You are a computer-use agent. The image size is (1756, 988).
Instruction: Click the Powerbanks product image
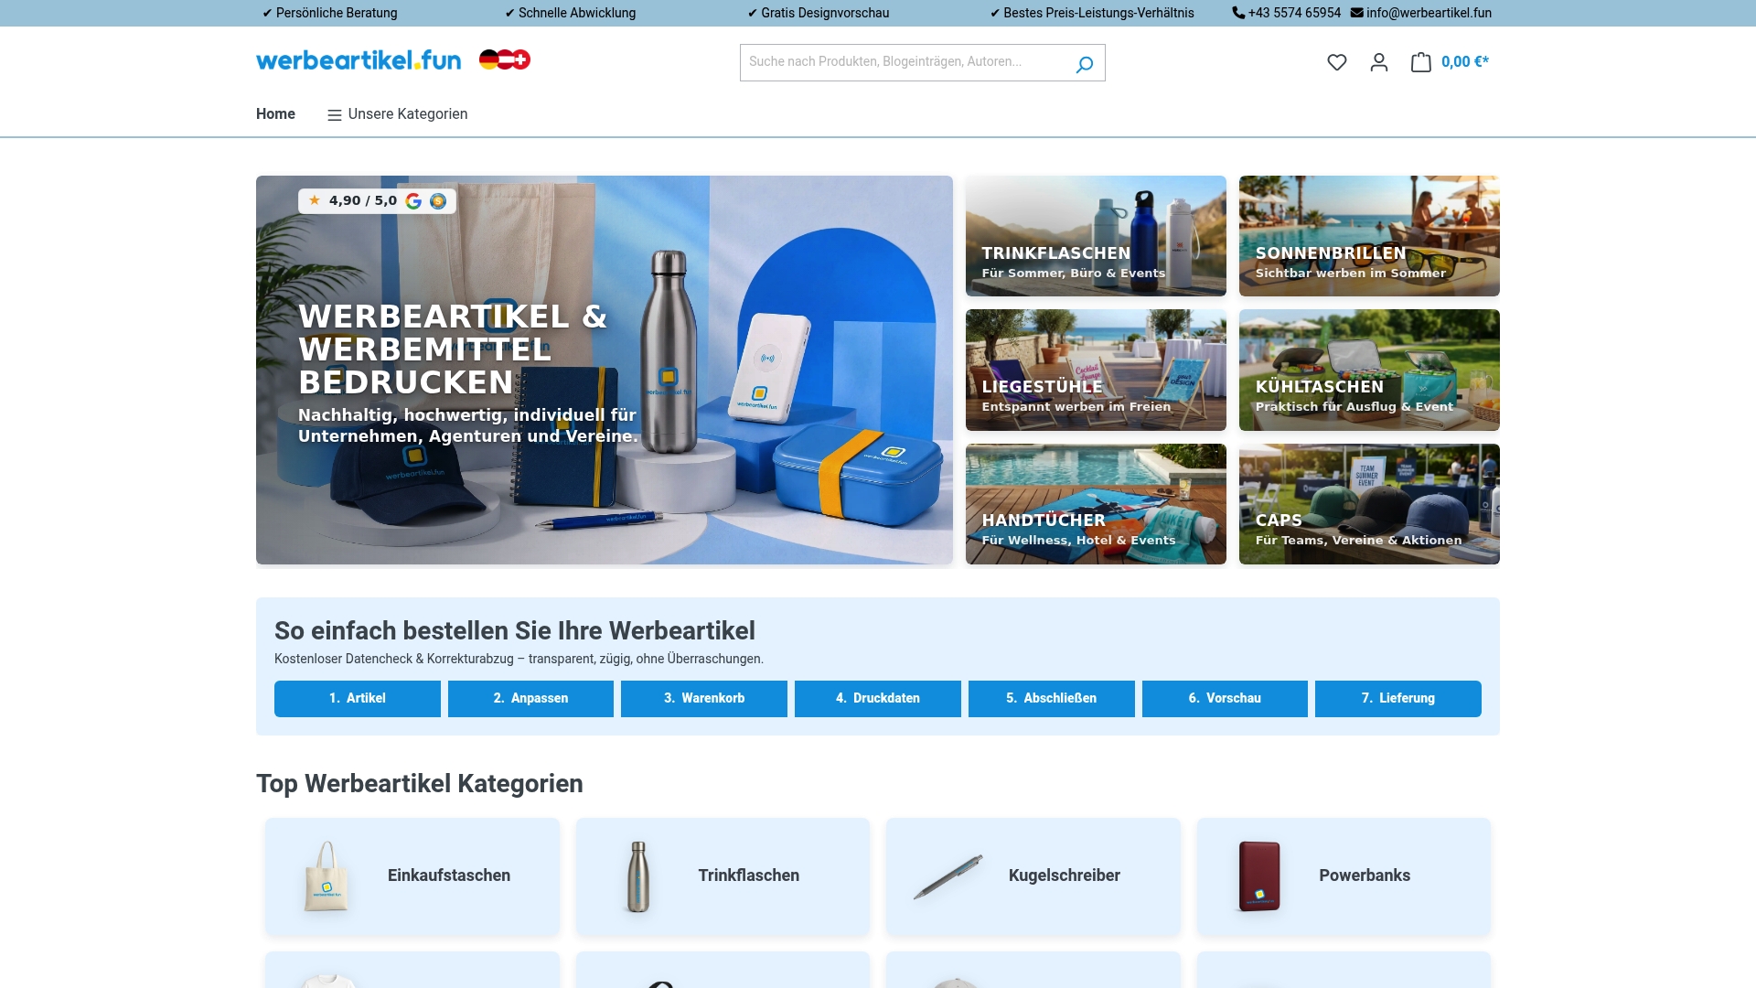click(1259, 876)
